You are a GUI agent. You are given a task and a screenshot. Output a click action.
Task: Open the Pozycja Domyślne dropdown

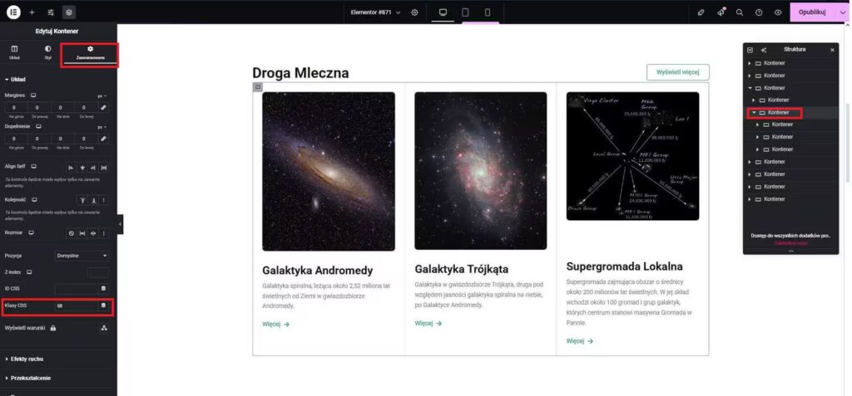pyautogui.click(x=82, y=256)
